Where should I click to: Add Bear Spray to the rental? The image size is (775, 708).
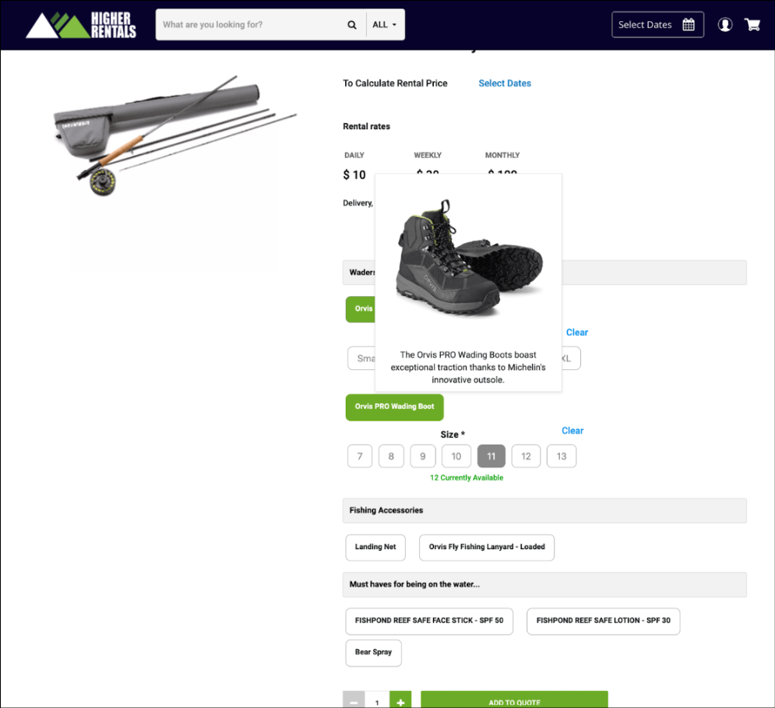(x=373, y=653)
